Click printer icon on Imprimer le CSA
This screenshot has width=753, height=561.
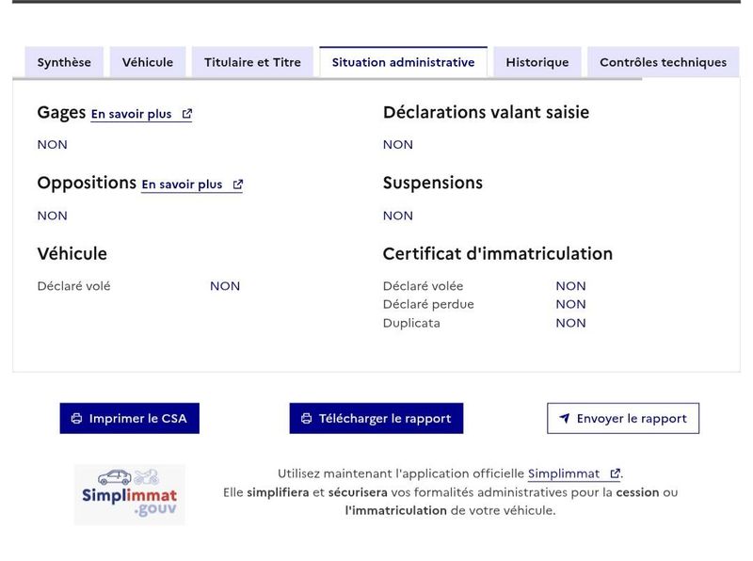pyautogui.click(x=76, y=418)
